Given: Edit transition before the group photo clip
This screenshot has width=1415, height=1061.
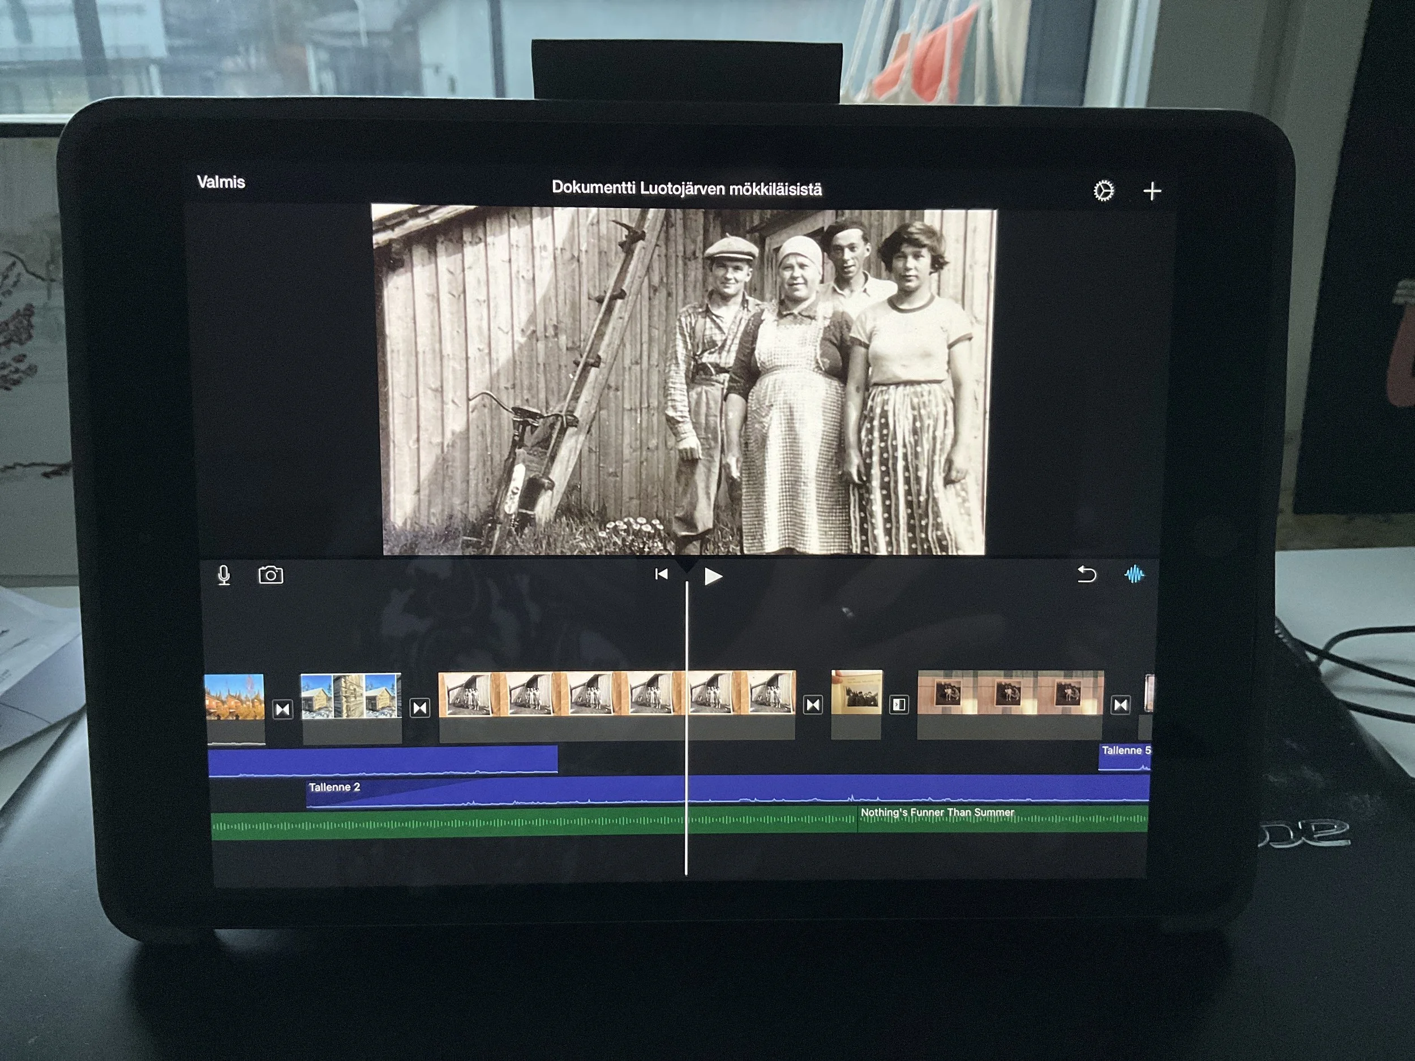Looking at the screenshot, I should tap(419, 708).
